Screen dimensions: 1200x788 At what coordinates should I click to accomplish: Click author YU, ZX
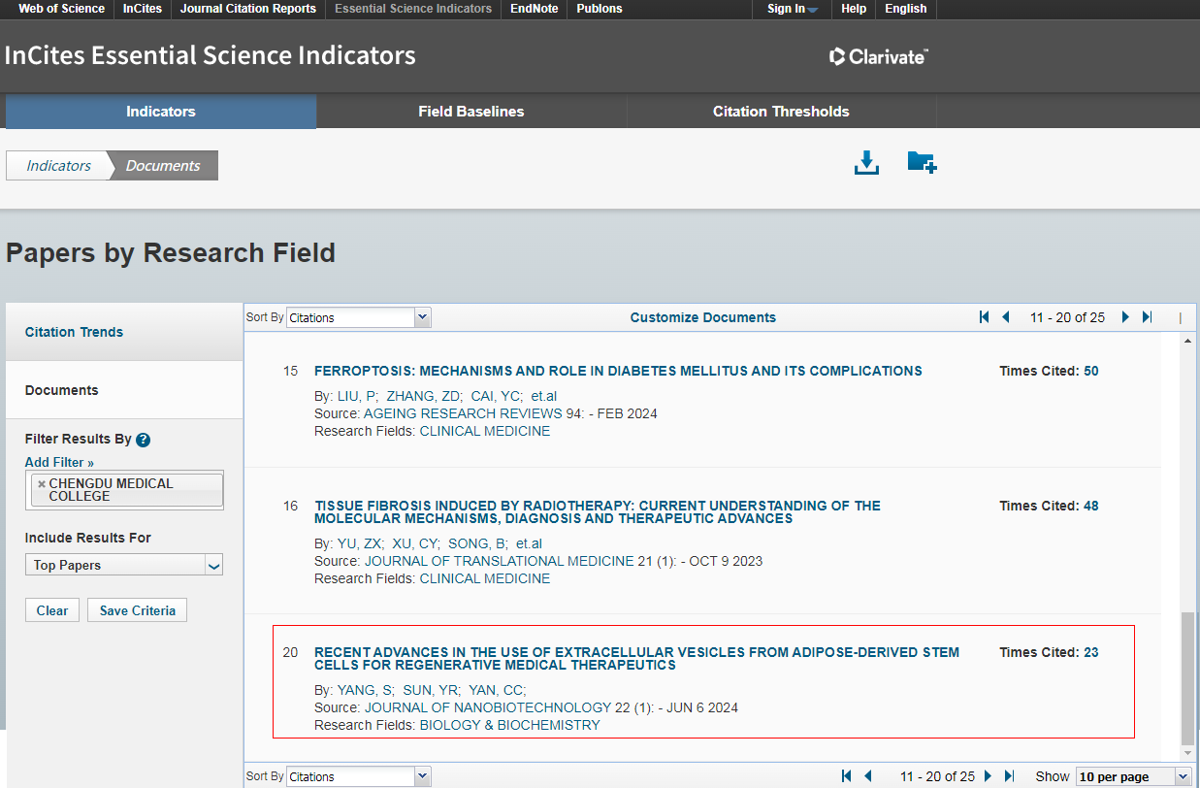[361, 543]
